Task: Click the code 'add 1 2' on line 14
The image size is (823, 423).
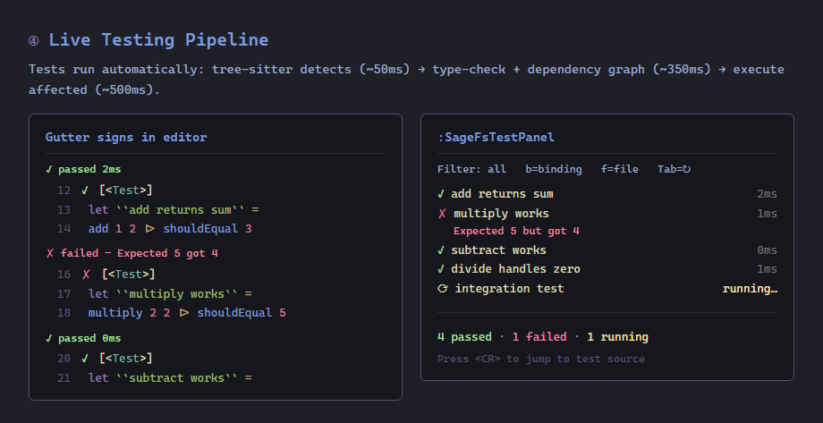Action: point(112,229)
